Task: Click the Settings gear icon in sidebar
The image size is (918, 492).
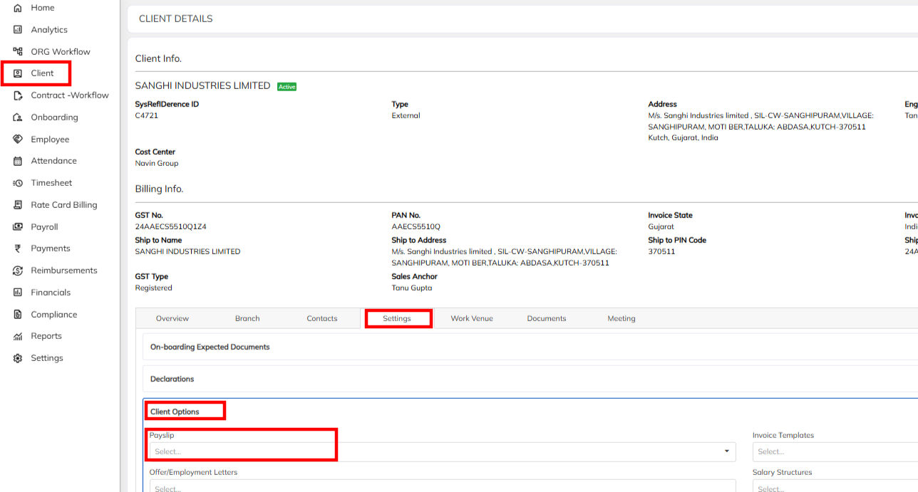Action: pyautogui.click(x=18, y=358)
